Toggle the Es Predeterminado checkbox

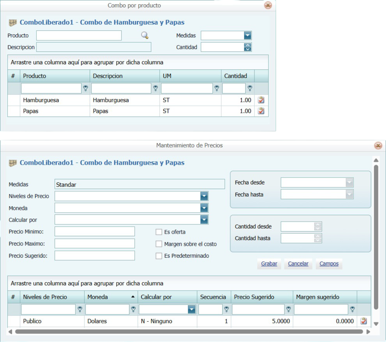coord(159,256)
